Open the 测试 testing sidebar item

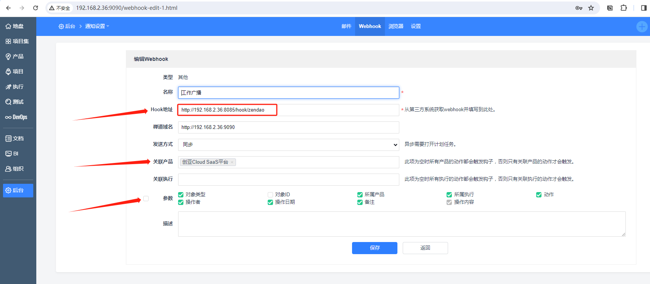point(15,102)
